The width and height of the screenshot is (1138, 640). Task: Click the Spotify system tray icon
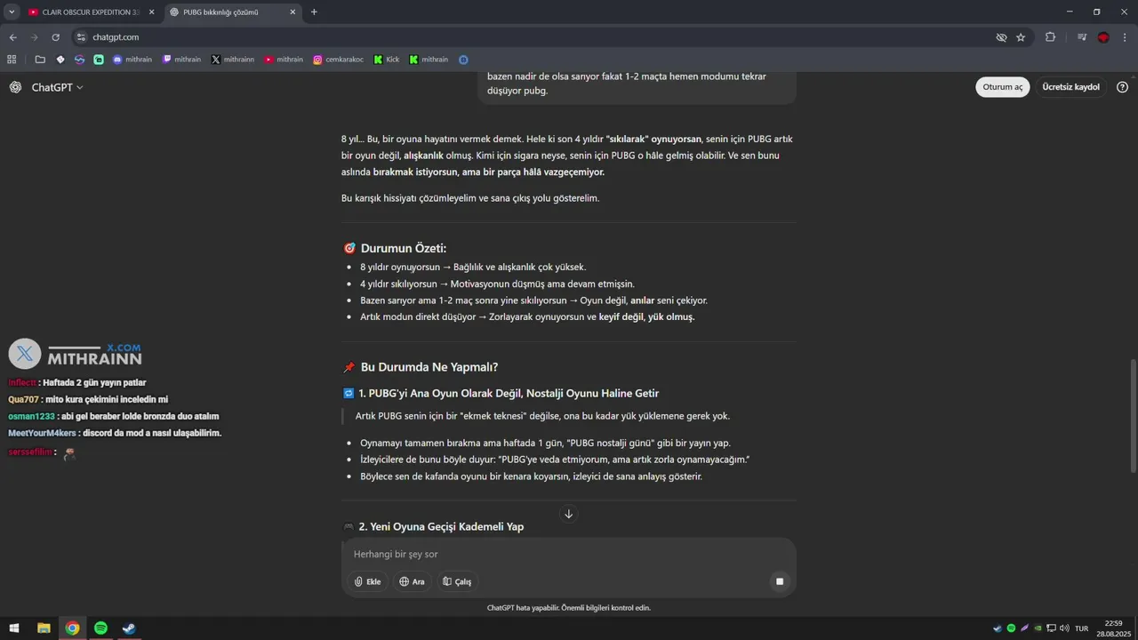click(1011, 628)
